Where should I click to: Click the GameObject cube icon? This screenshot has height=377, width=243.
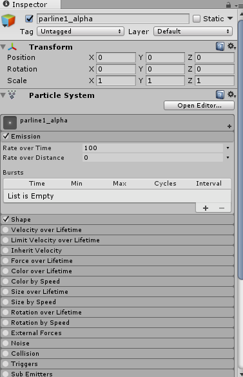pos(8,21)
